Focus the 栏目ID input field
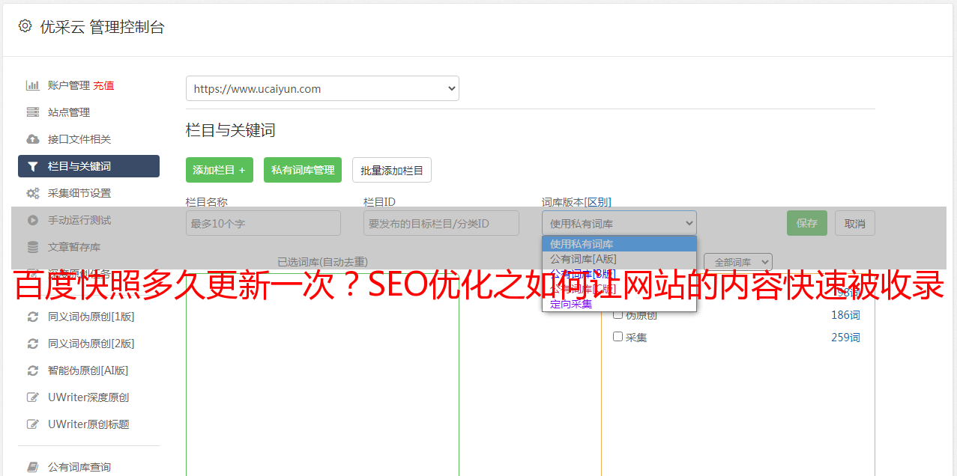 pos(441,223)
